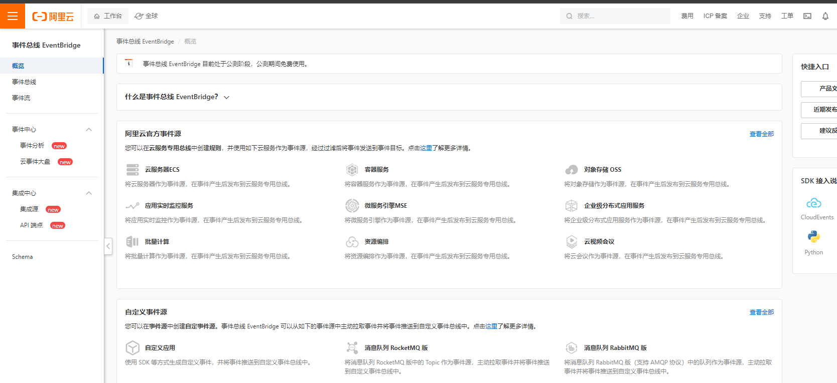Click the 容器服务 title

[376, 170]
